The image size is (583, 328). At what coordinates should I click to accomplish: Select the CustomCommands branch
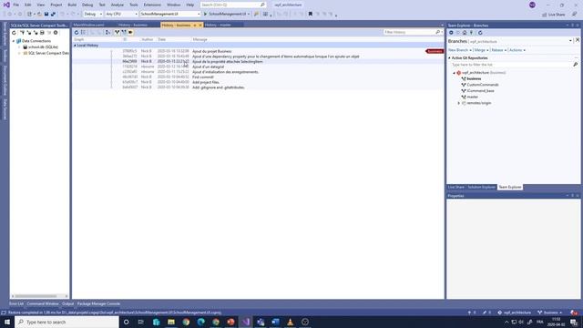[482, 85]
